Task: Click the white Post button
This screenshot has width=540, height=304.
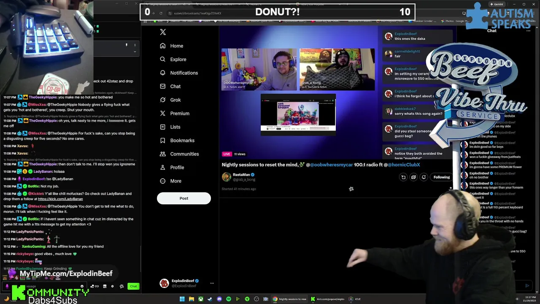Action: (184, 198)
